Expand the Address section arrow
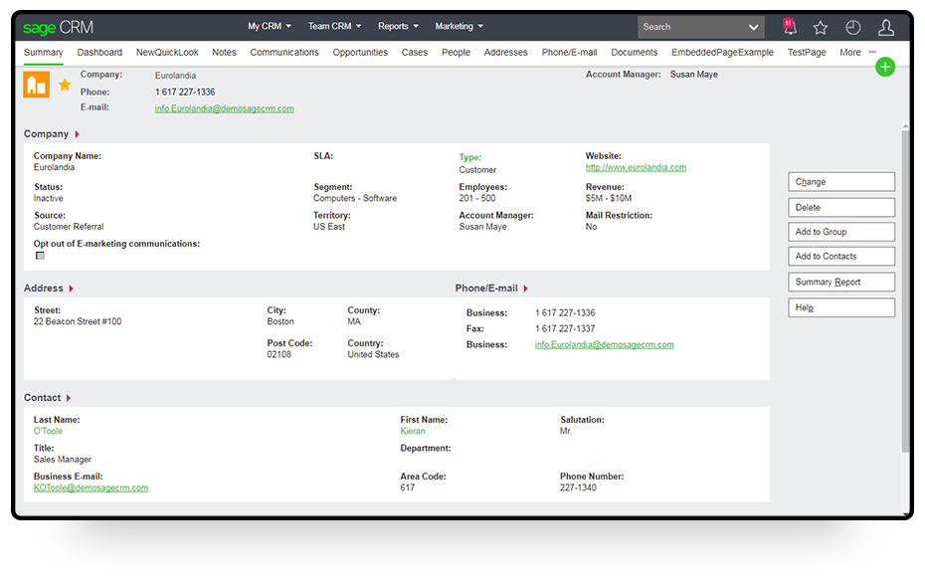925x584 pixels. [x=72, y=289]
